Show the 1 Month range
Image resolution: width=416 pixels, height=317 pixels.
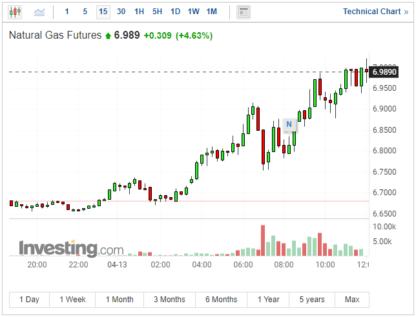click(120, 300)
